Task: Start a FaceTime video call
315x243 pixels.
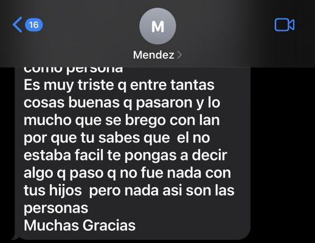Action: (285, 25)
